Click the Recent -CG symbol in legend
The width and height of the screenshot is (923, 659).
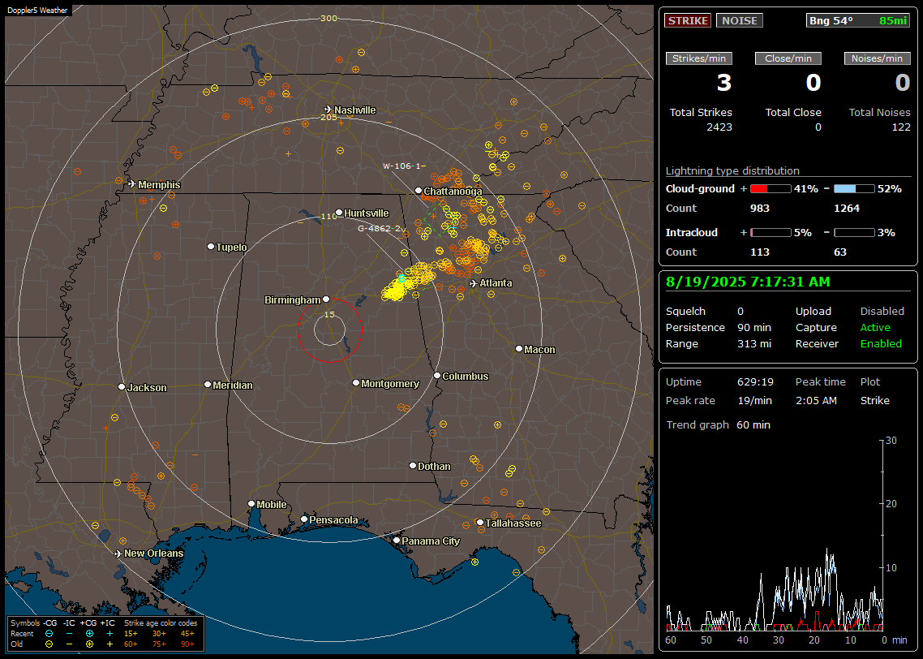coord(49,634)
